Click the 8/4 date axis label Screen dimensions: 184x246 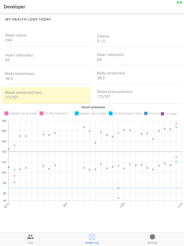(x=65, y=205)
